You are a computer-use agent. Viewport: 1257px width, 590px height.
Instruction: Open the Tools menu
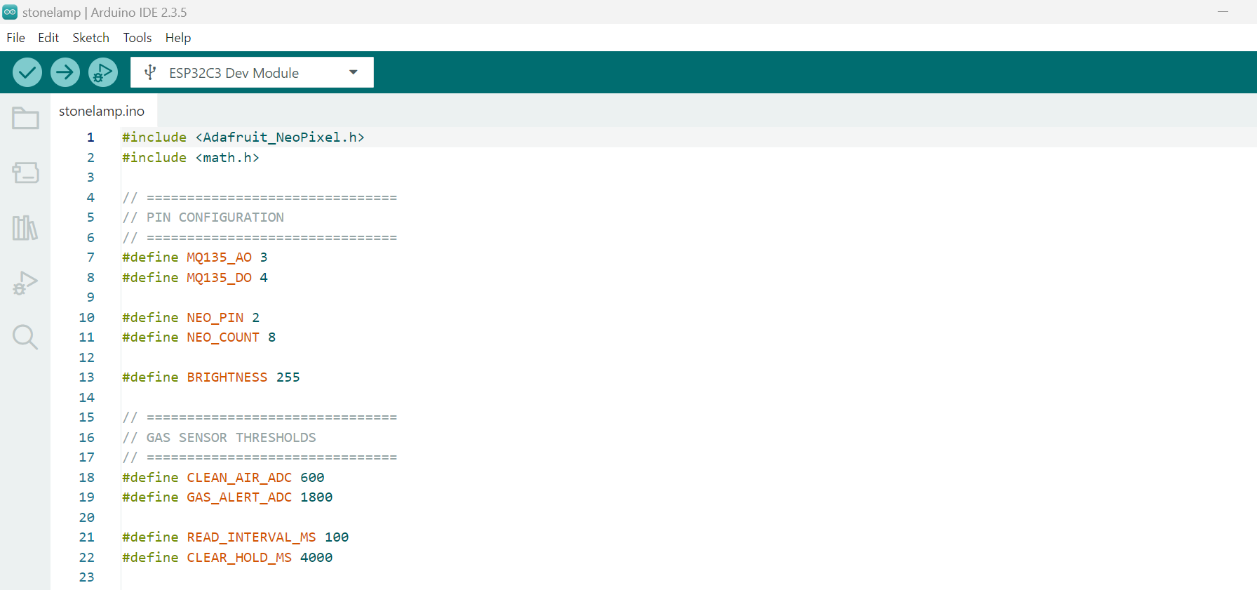point(137,38)
